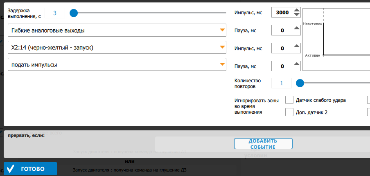Expand the X2:14 черно-желтый output dropdown
Screen dimensions: 370x176
coord(117,48)
